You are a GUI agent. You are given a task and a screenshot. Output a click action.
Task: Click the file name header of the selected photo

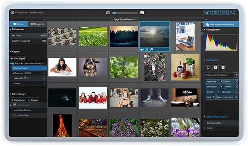[221, 24]
